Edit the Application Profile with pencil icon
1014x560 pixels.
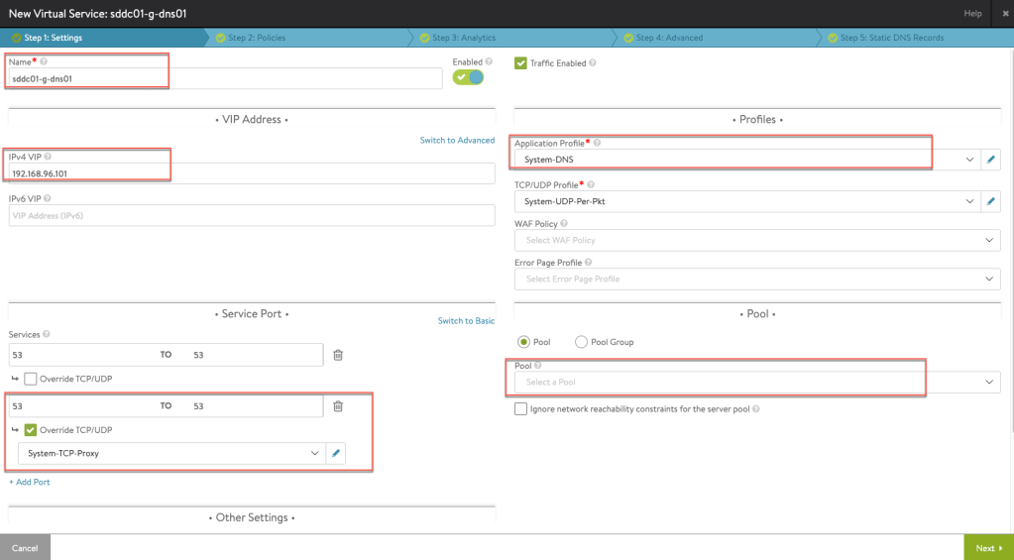(x=991, y=161)
